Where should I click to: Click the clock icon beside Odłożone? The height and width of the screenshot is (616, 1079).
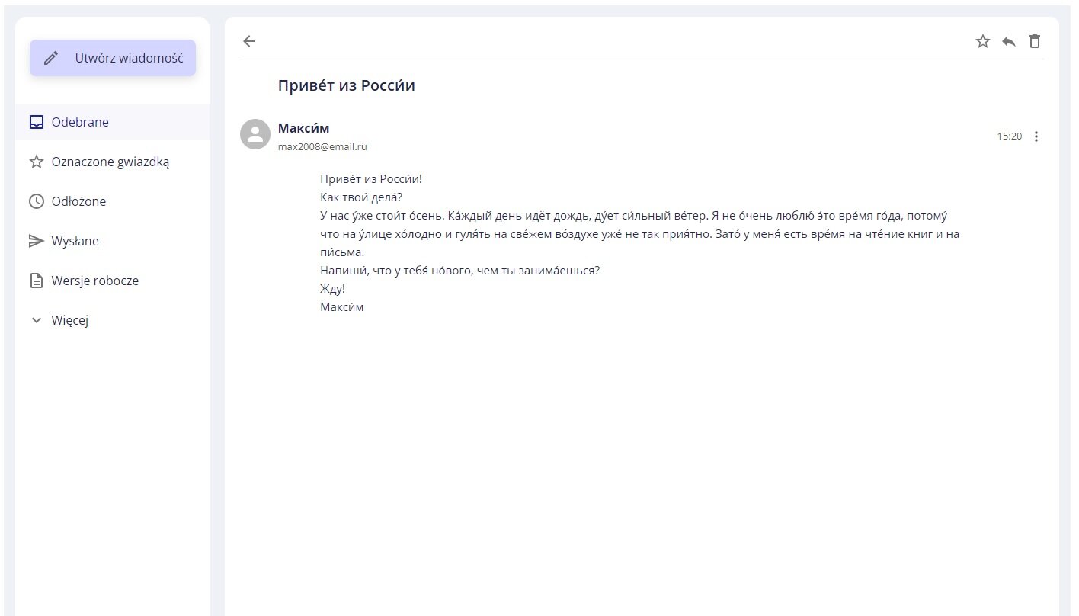coord(37,201)
